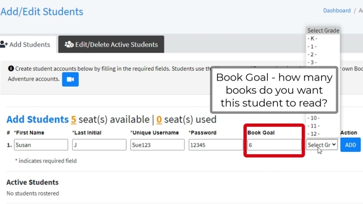Image resolution: width=363 pixels, height=204 pixels.
Task: Click the Last Initial input field
Action: click(99, 145)
